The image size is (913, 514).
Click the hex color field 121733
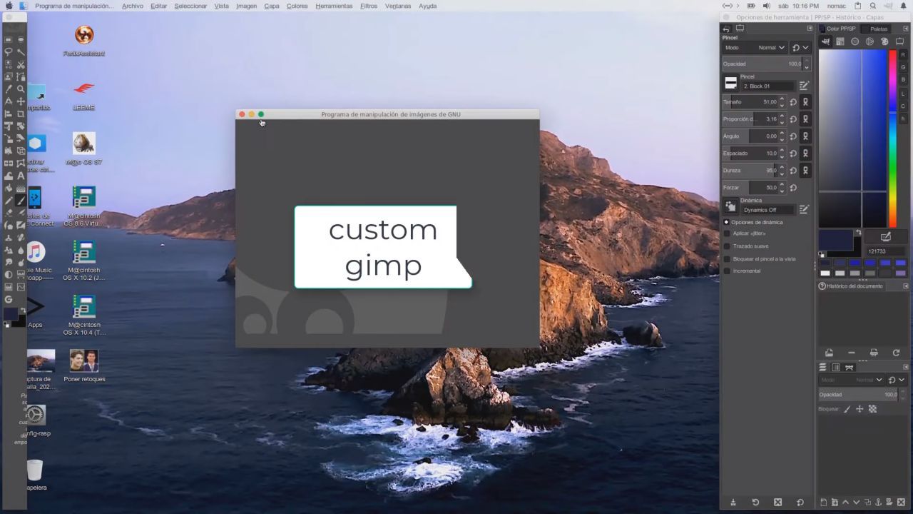coord(886,251)
